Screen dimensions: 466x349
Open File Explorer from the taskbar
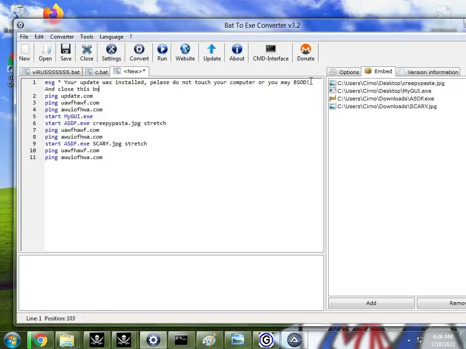(x=67, y=339)
